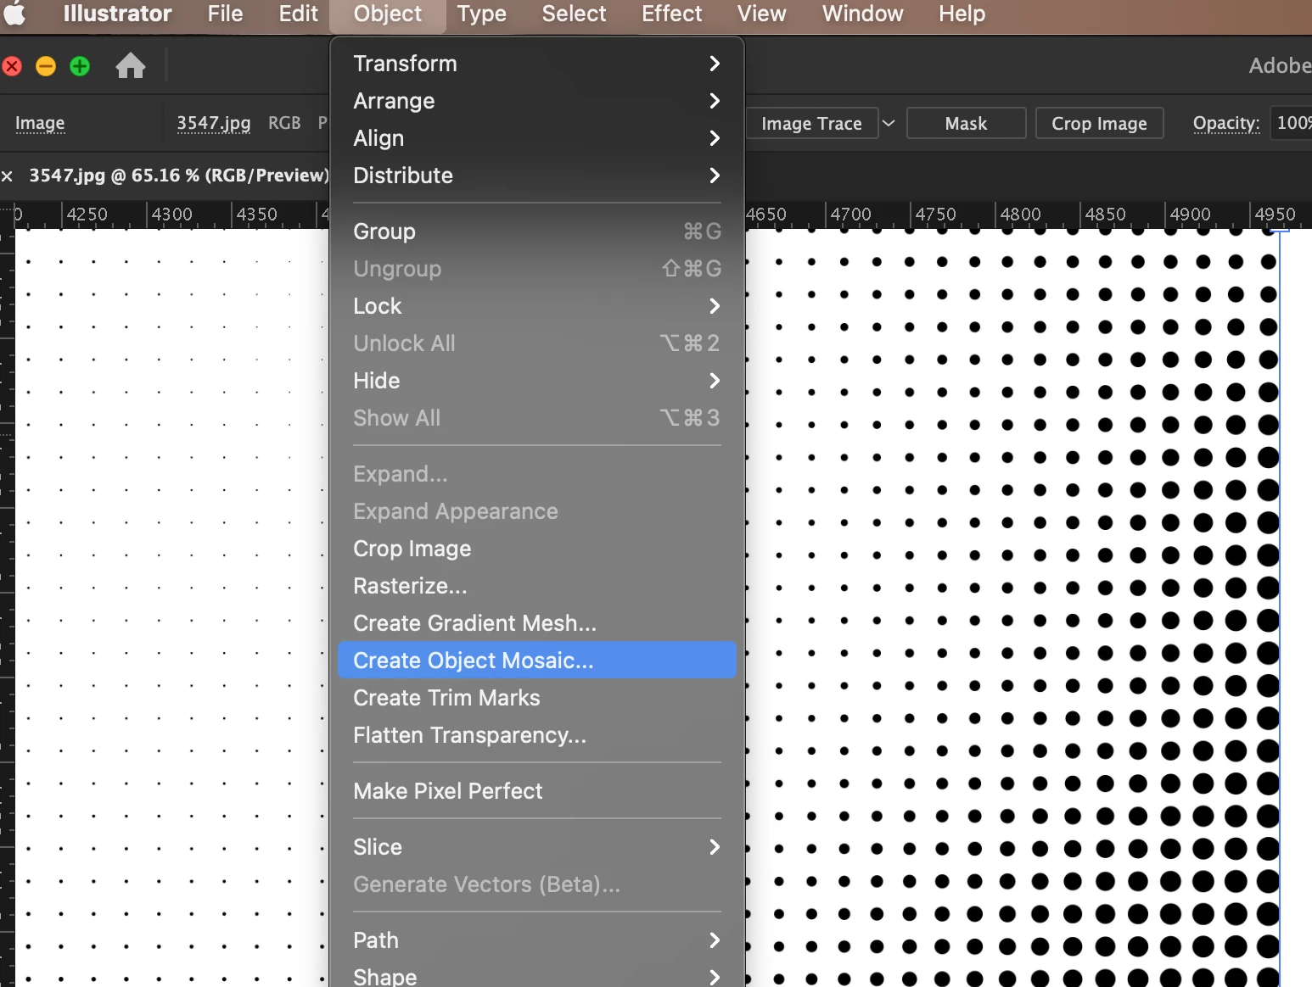Image resolution: width=1312 pixels, height=987 pixels.
Task: Open the View menu
Action: 761,14
